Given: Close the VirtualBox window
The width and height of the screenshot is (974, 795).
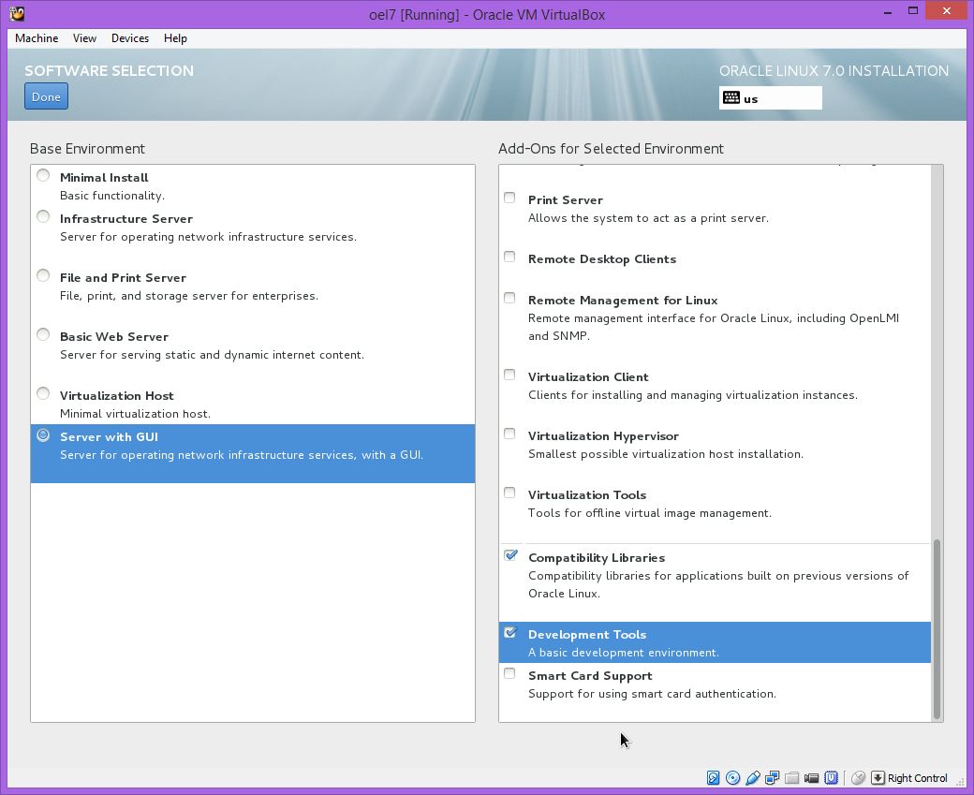Looking at the screenshot, I should (x=946, y=10).
